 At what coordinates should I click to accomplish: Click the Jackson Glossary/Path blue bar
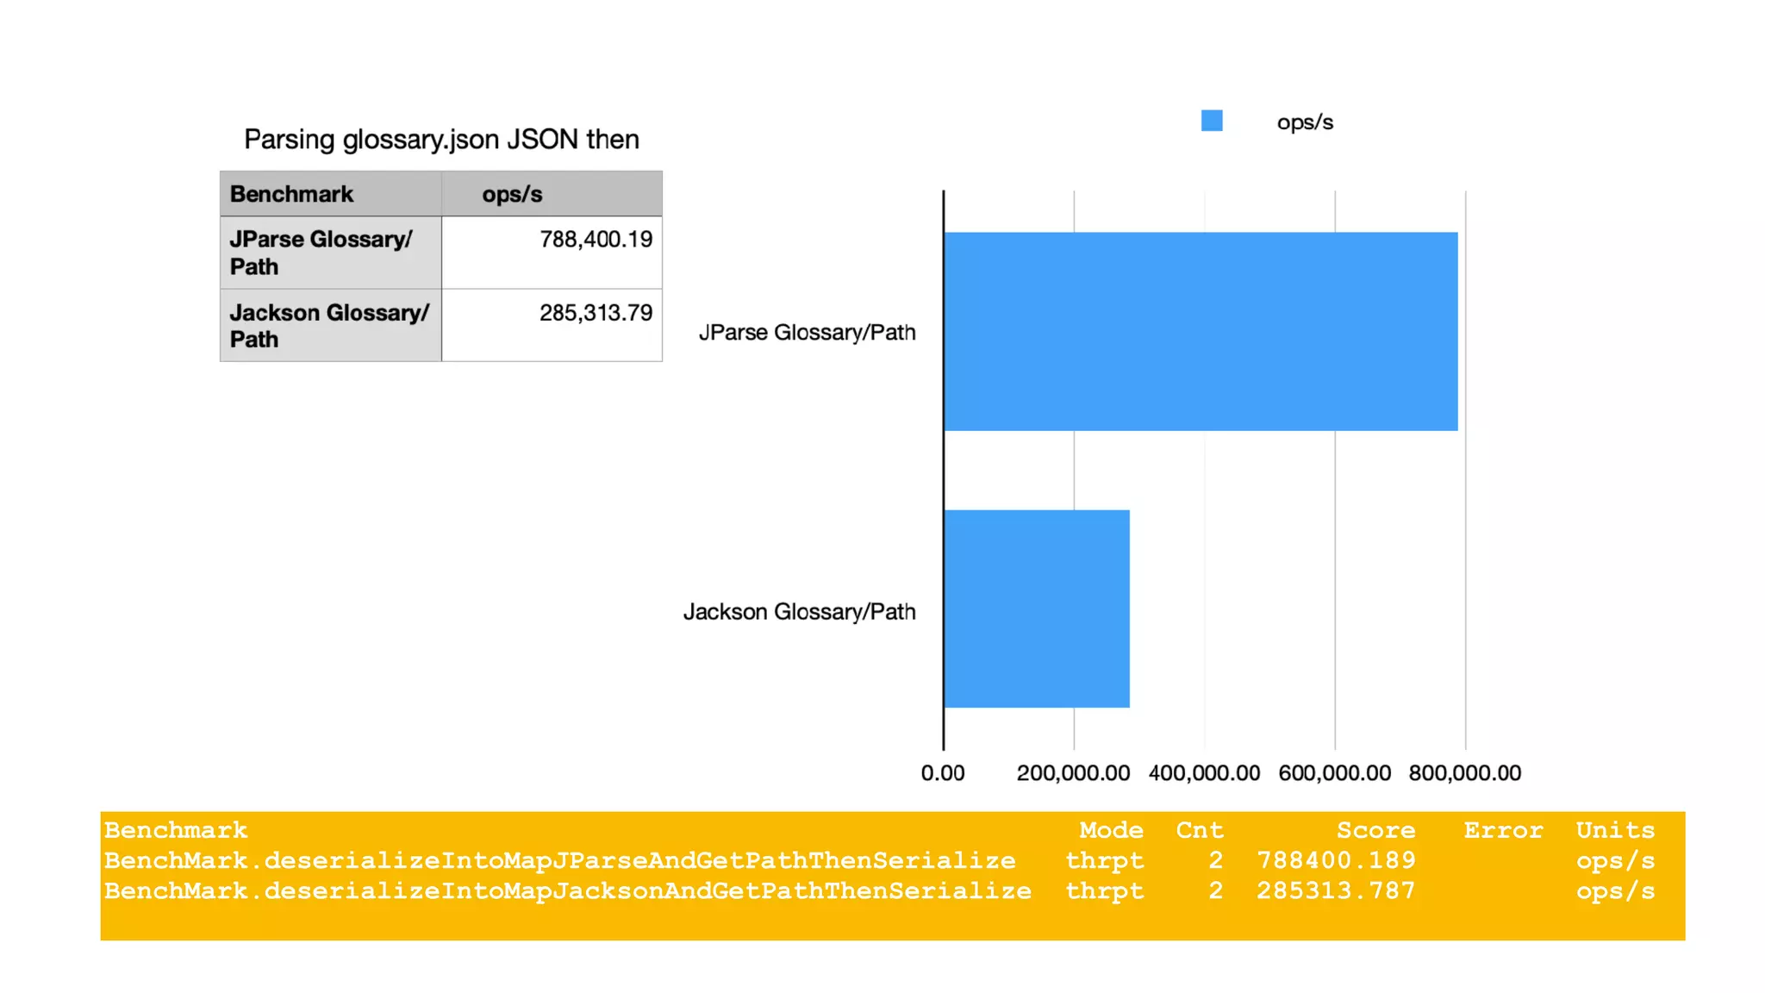(1036, 609)
